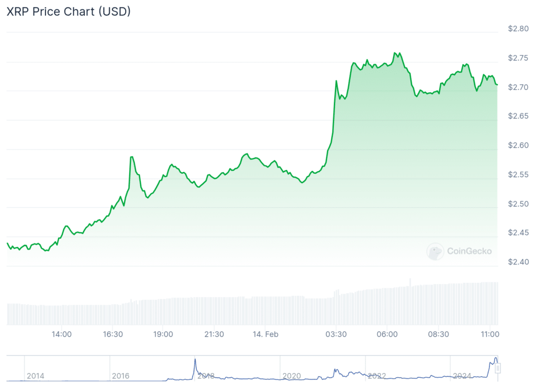
Task: Click the sharp price spike after 16:30
Action: [x=132, y=157]
